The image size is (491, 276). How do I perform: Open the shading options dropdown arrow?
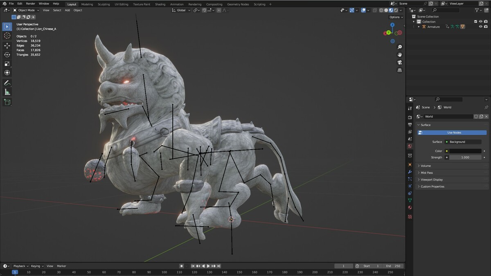pyautogui.click(x=401, y=10)
